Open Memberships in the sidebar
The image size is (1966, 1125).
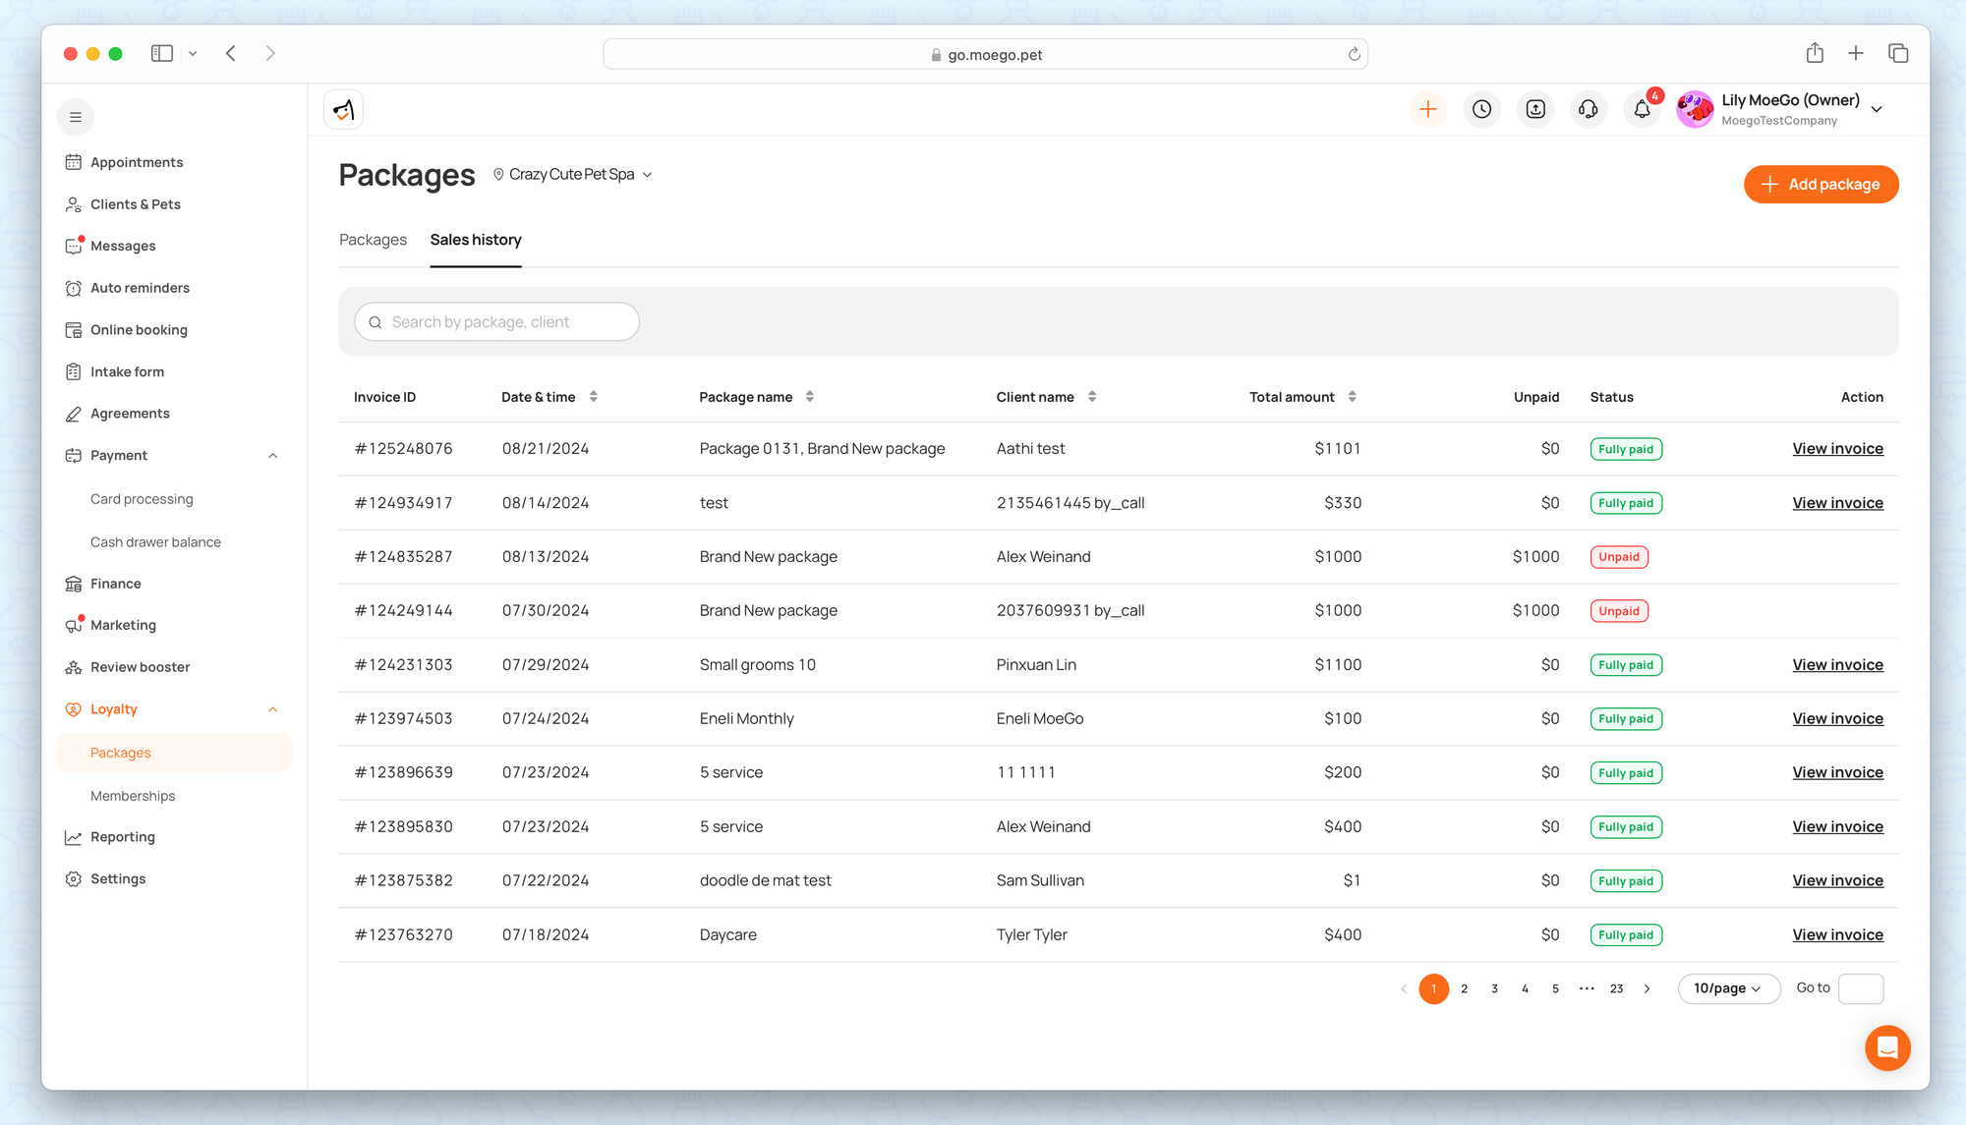tap(133, 796)
